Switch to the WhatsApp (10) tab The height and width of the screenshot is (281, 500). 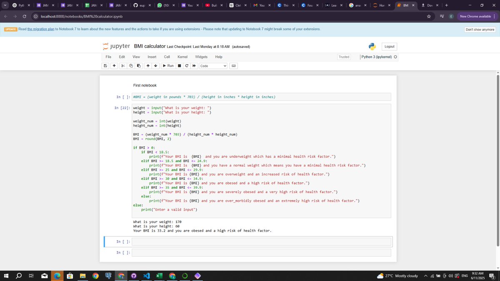point(166,5)
